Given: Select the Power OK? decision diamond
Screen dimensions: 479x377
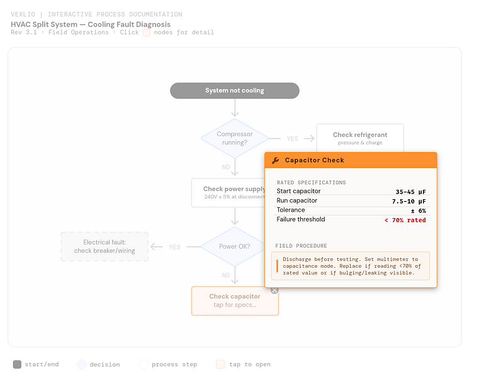Looking at the screenshot, I should point(233,246).
